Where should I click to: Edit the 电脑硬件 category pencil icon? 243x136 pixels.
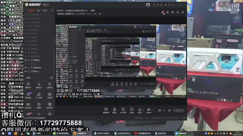[x=73, y=14]
